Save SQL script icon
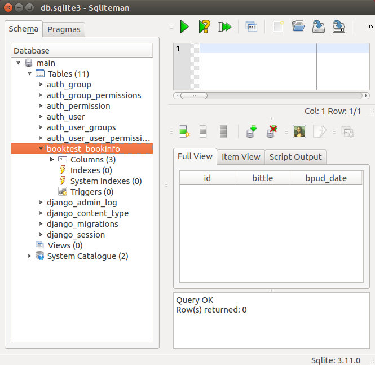The image size is (375, 365). (x=318, y=27)
